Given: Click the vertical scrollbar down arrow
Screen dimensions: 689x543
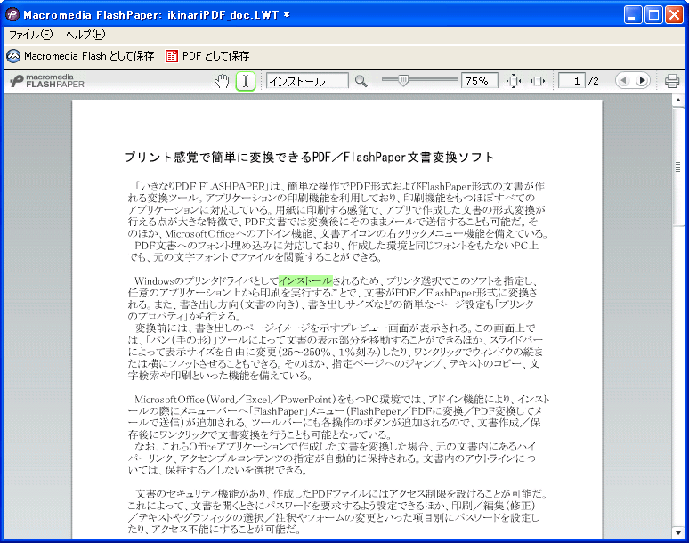Looking at the screenshot, I should click(x=678, y=533).
